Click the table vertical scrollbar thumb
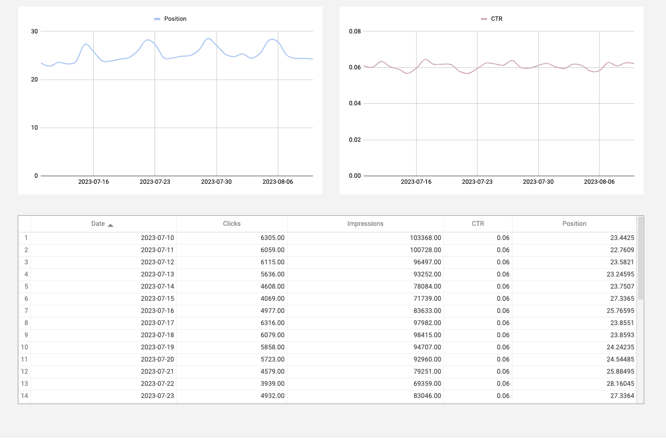This screenshot has width=666, height=438. click(x=640, y=258)
